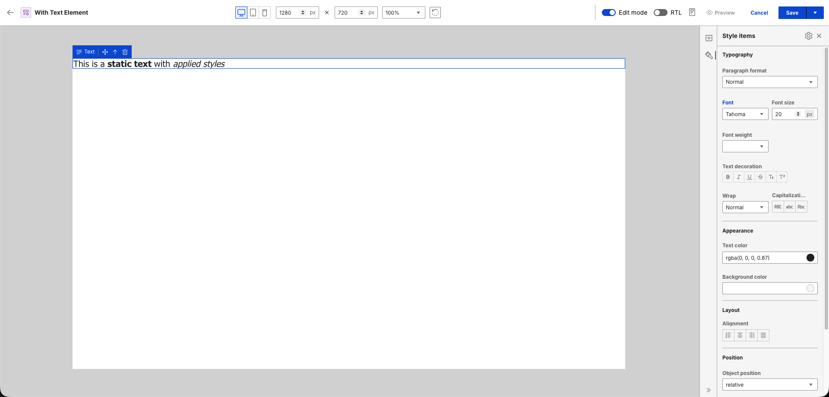Apply underline text decoration
The image size is (829, 397).
pos(750,177)
